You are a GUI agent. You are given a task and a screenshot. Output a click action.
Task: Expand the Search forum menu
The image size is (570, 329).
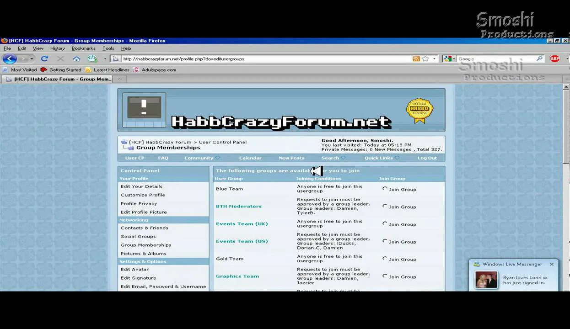(333, 158)
